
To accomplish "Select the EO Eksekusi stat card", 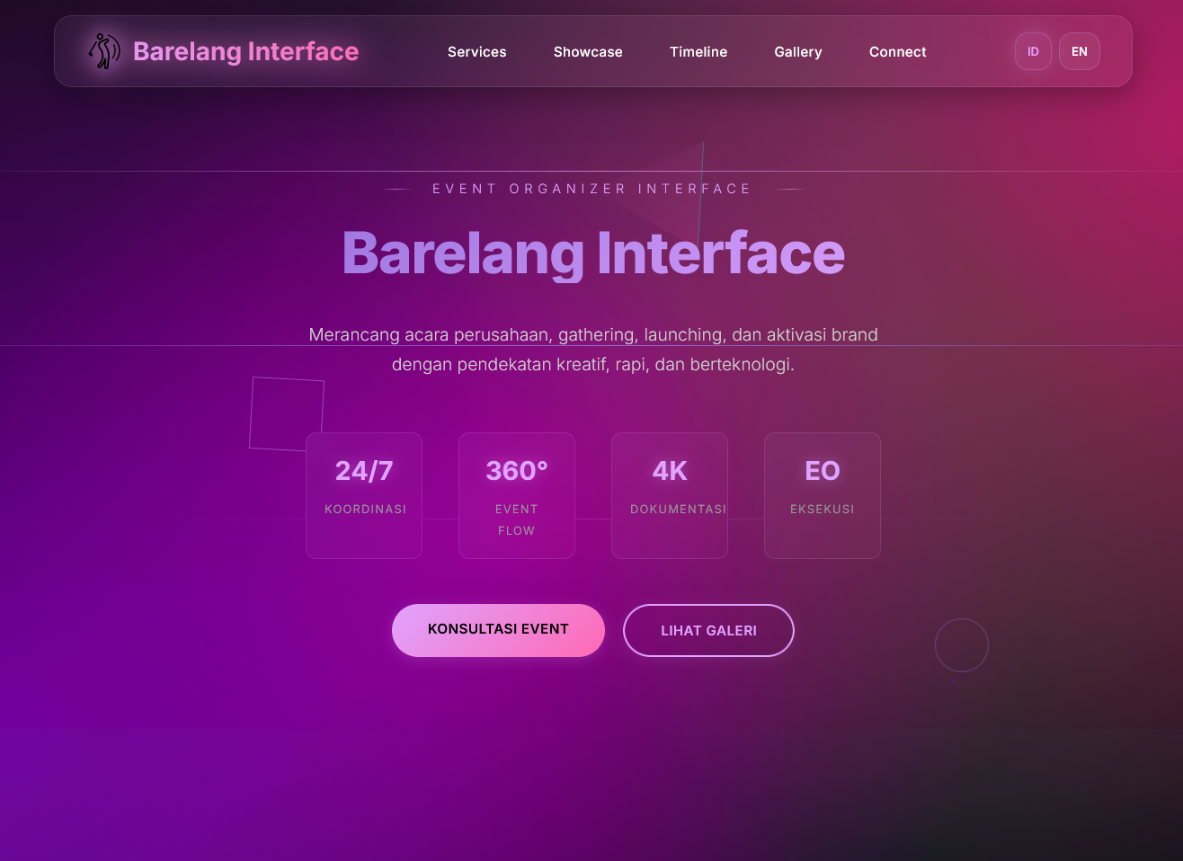I will click(x=823, y=495).
